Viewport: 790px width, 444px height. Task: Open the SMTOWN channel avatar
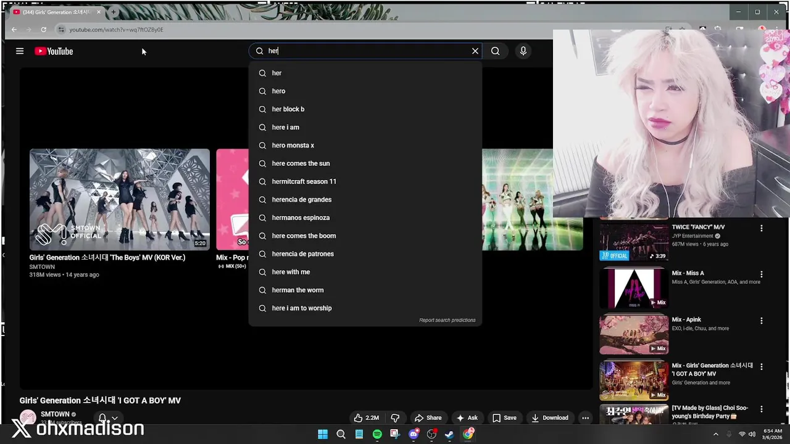click(x=28, y=417)
